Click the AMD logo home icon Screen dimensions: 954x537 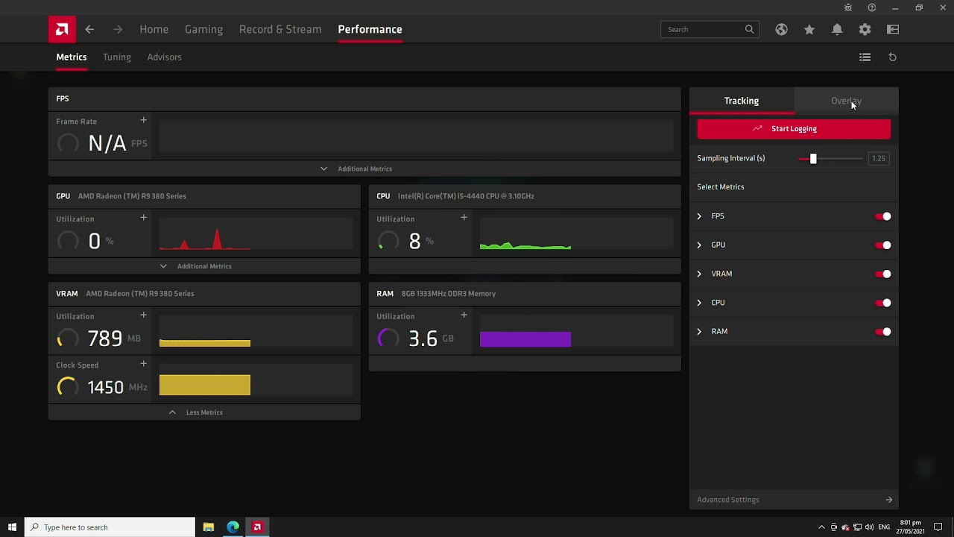pos(62,29)
